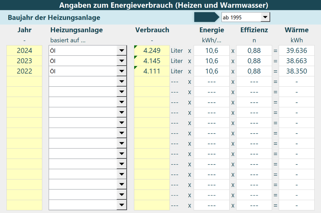Click the Effizienz value 0,88 for 2023
Image resolution: width=321 pixels, height=213 pixels.
254,61
